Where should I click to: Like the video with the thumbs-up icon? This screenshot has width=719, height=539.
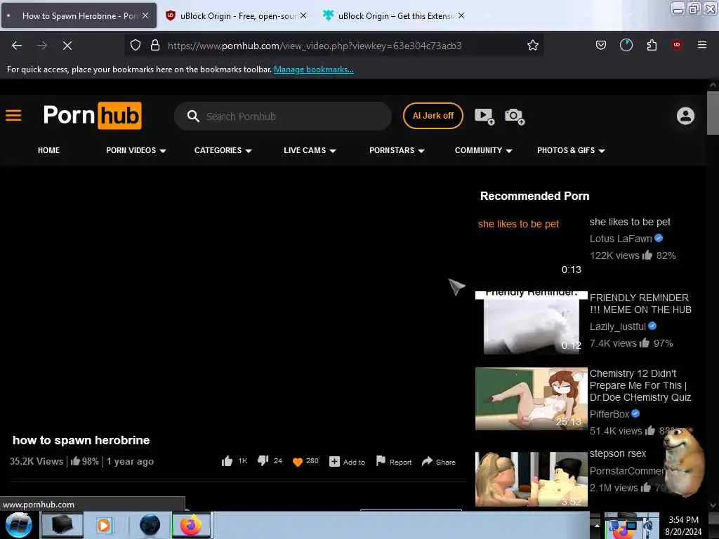coord(227,461)
